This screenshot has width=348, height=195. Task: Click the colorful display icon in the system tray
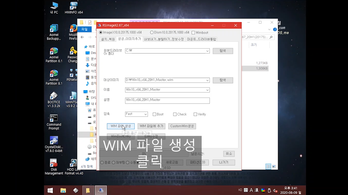tap(263, 191)
